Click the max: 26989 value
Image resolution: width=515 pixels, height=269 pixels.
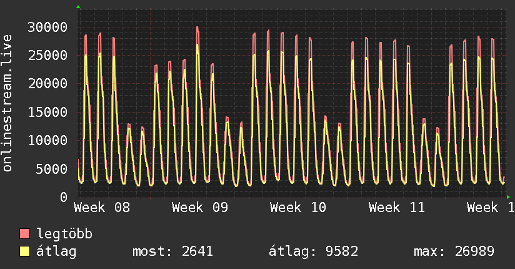(x=454, y=251)
